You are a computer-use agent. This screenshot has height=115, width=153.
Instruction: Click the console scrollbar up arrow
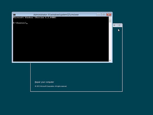(110, 18)
